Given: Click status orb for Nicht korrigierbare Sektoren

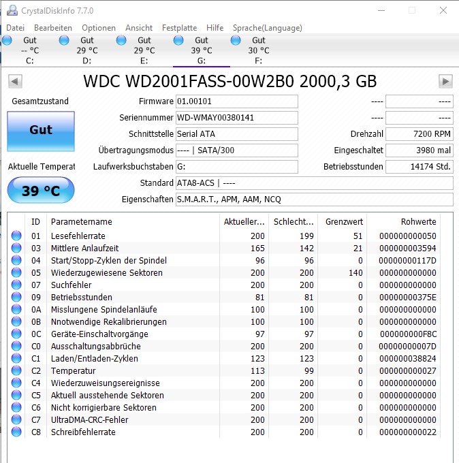Looking at the screenshot, I should tap(16, 407).
